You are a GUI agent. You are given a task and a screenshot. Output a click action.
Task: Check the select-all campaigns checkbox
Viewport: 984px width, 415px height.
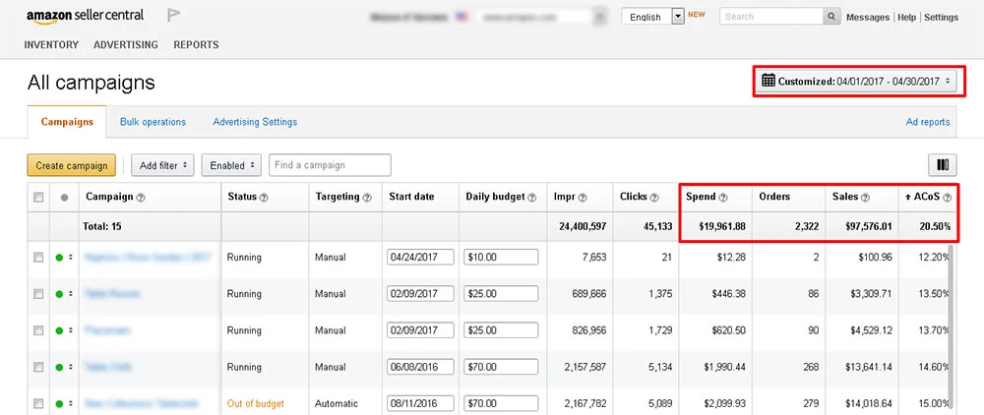[x=38, y=197]
